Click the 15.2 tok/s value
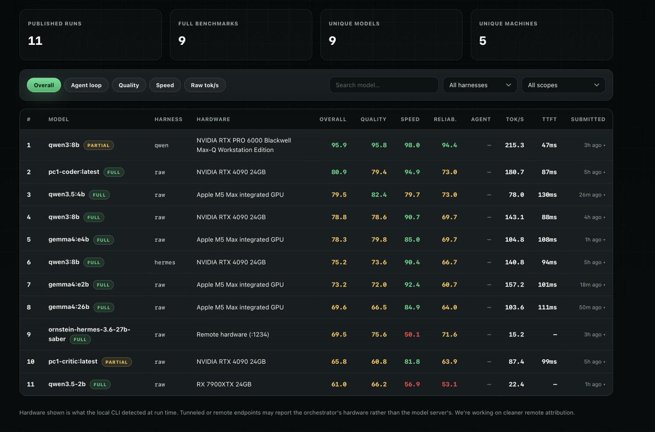 (x=516, y=334)
